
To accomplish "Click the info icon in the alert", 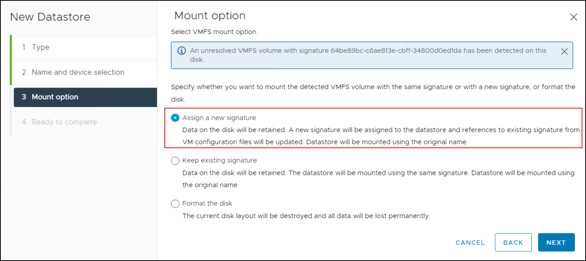I will (182, 51).
